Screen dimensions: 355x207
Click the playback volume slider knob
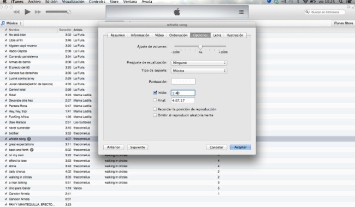click(x=69, y=12)
